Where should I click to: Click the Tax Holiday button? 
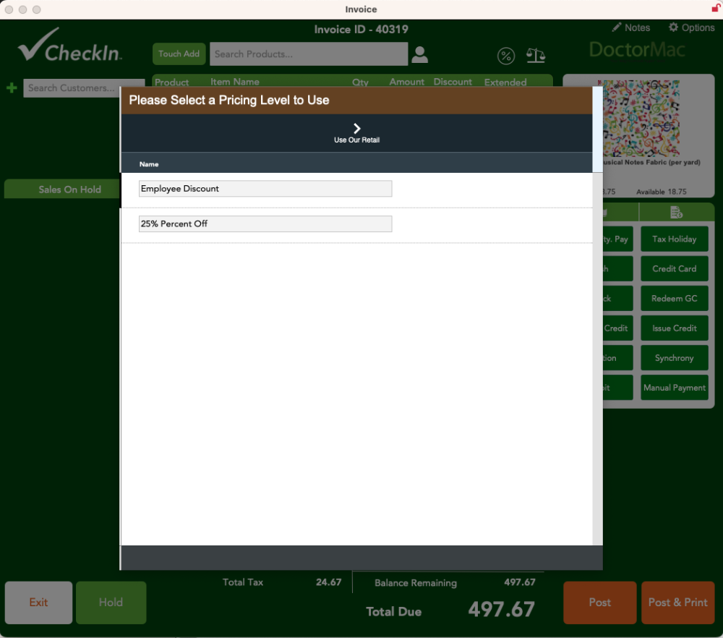coord(674,239)
